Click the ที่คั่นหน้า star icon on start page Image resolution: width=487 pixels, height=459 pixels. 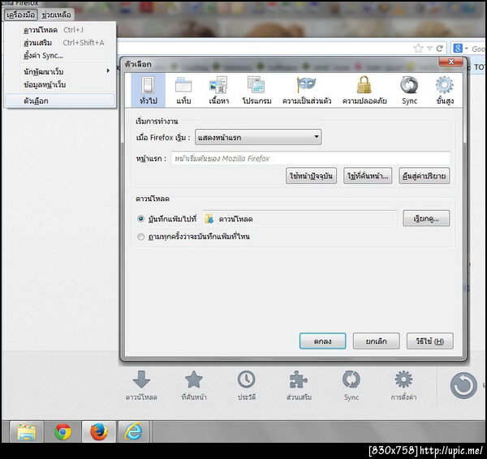194,380
